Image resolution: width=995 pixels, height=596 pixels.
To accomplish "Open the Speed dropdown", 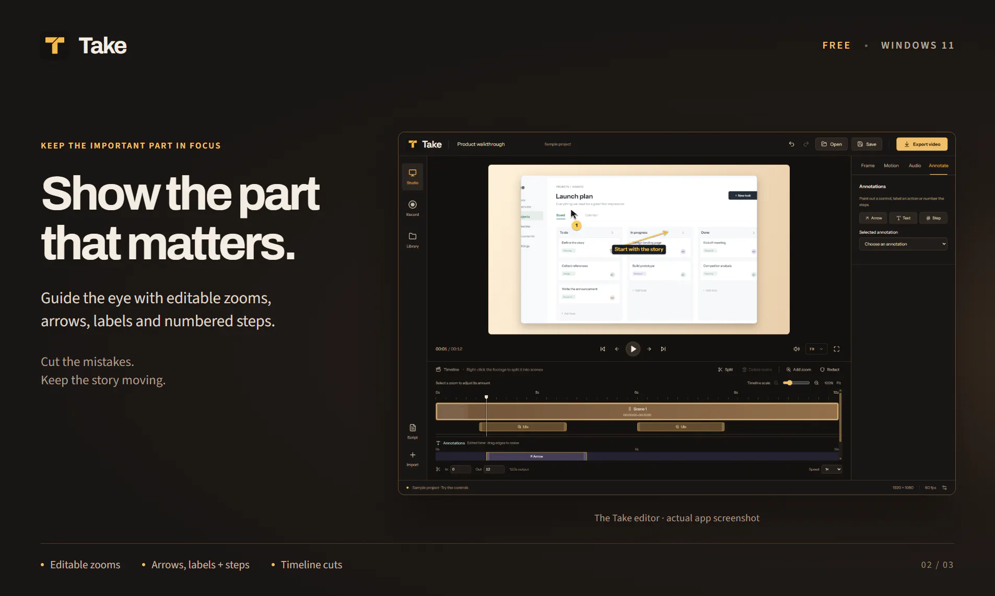I will point(832,469).
